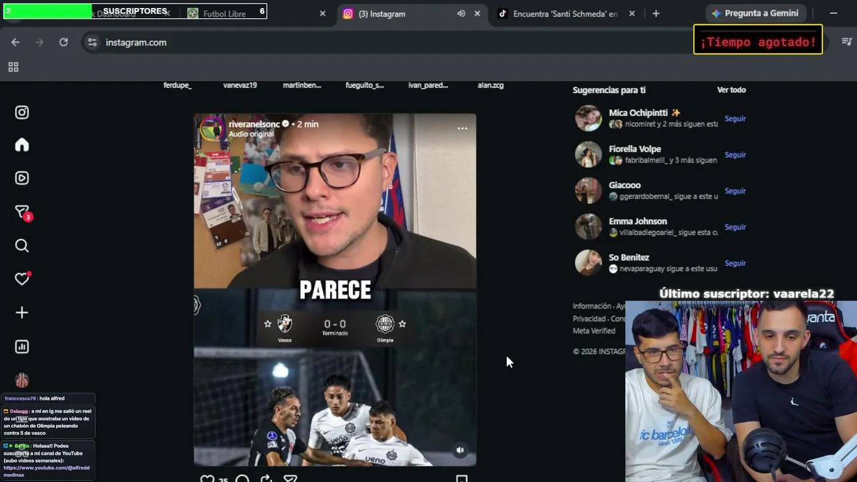Open Mica Ochipintti's profile picture

(589, 118)
